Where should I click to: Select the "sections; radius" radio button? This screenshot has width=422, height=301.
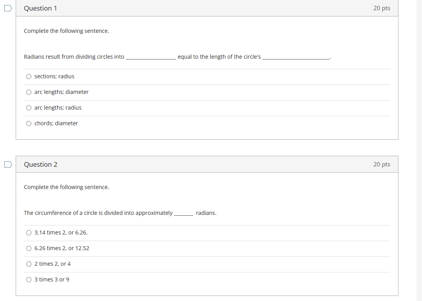tap(29, 76)
